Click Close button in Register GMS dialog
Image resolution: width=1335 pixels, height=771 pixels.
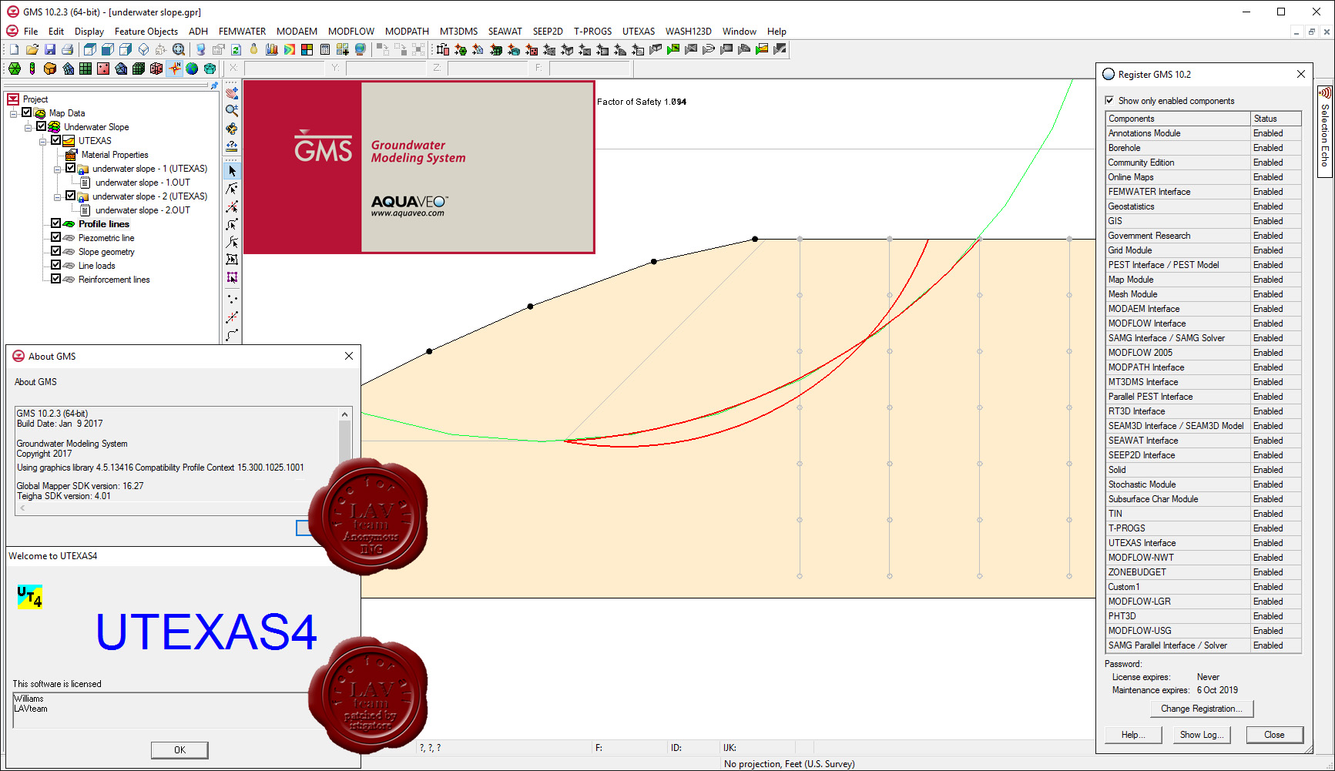coord(1274,735)
